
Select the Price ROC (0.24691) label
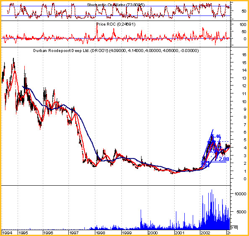pyautogui.click(x=116, y=24)
